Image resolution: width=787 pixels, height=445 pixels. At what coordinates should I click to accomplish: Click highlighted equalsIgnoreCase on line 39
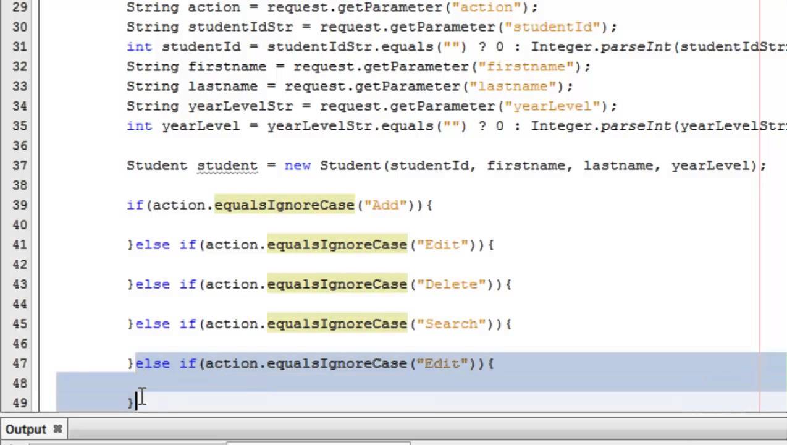click(x=284, y=205)
